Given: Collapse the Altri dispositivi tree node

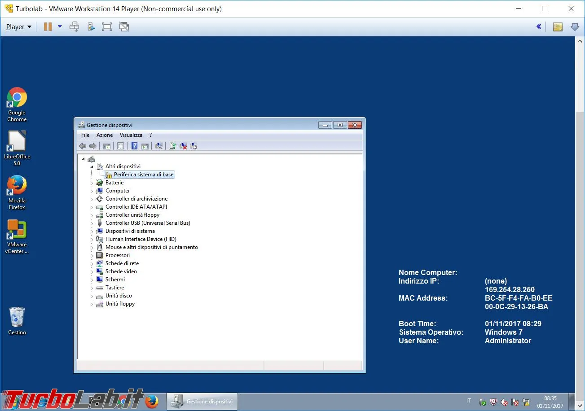Looking at the screenshot, I should tap(92, 167).
